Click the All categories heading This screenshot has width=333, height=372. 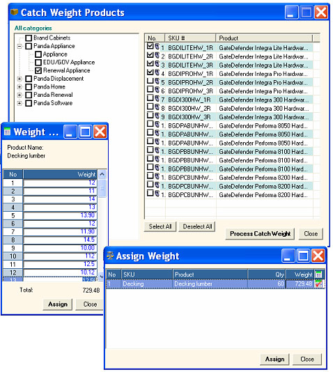33,29
